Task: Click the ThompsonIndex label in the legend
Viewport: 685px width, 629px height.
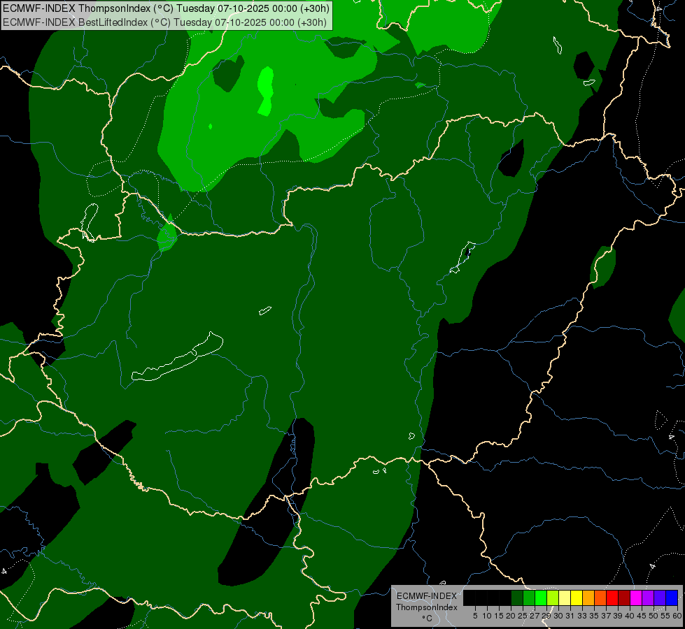Action: [427, 607]
